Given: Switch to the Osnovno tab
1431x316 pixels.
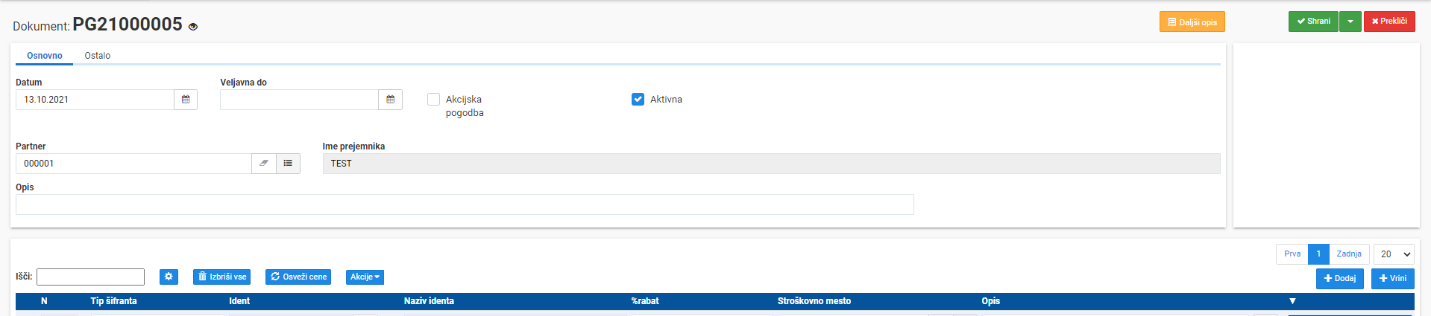Looking at the screenshot, I should click(45, 56).
